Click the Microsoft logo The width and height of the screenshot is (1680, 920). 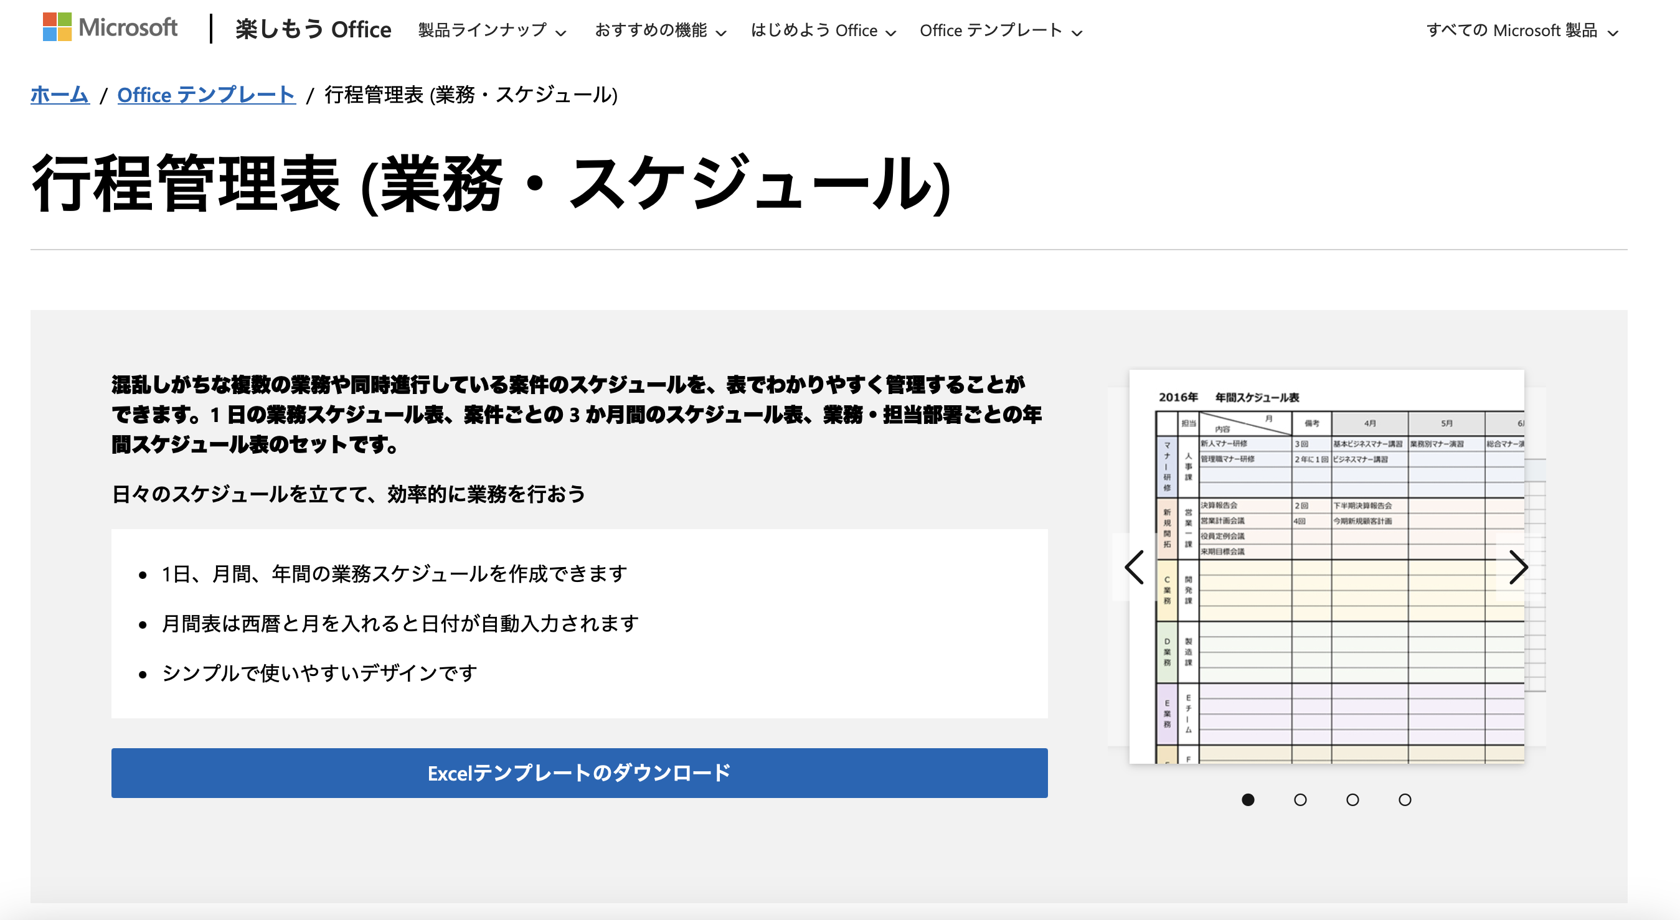(x=110, y=27)
